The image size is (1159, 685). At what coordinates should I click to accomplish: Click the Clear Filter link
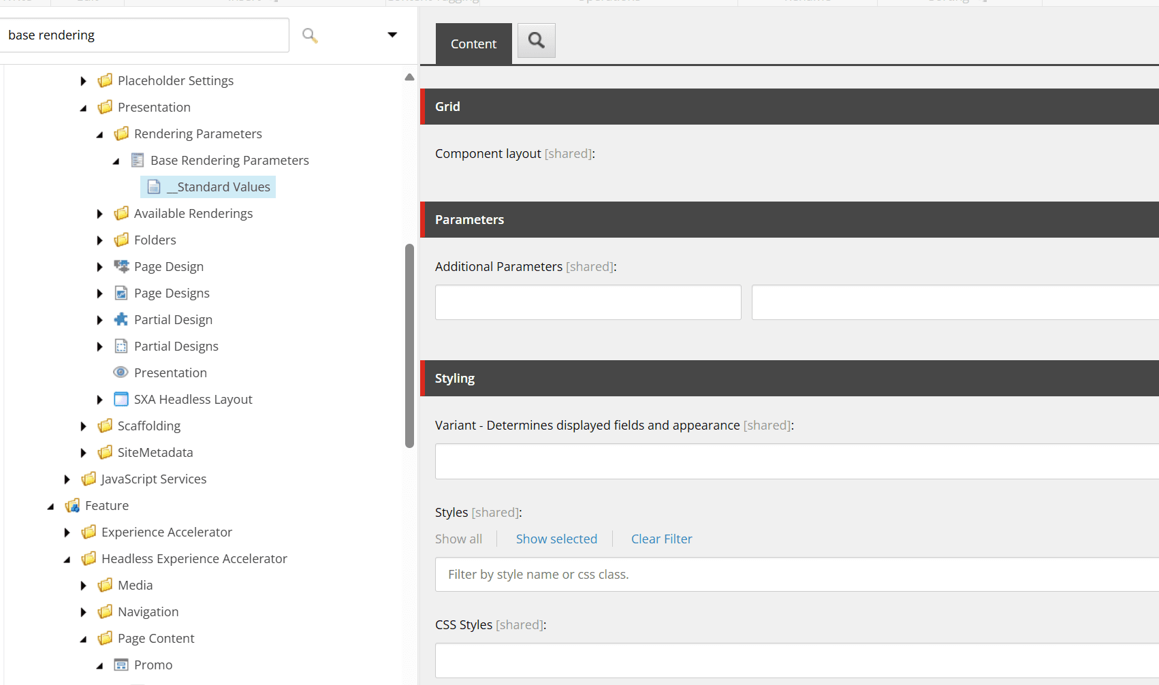(661, 539)
